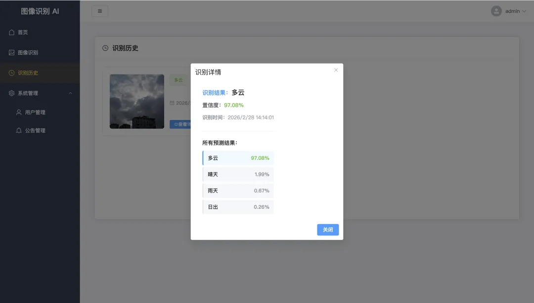Click the home icon next to 首页
534x303 pixels.
[11, 32]
